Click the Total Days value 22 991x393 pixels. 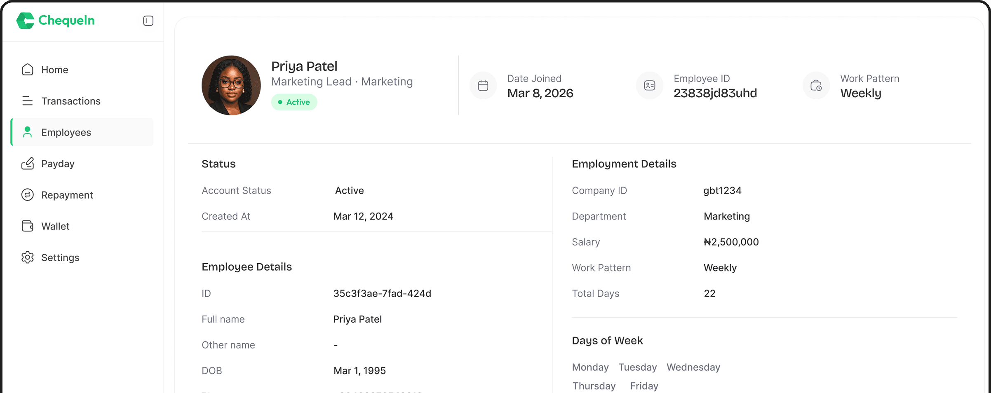tap(709, 293)
